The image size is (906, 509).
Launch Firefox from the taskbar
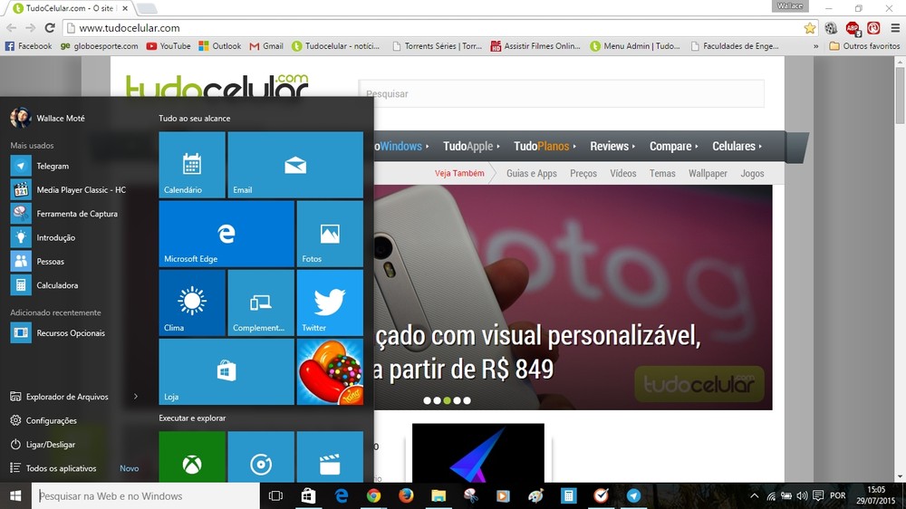pos(406,495)
